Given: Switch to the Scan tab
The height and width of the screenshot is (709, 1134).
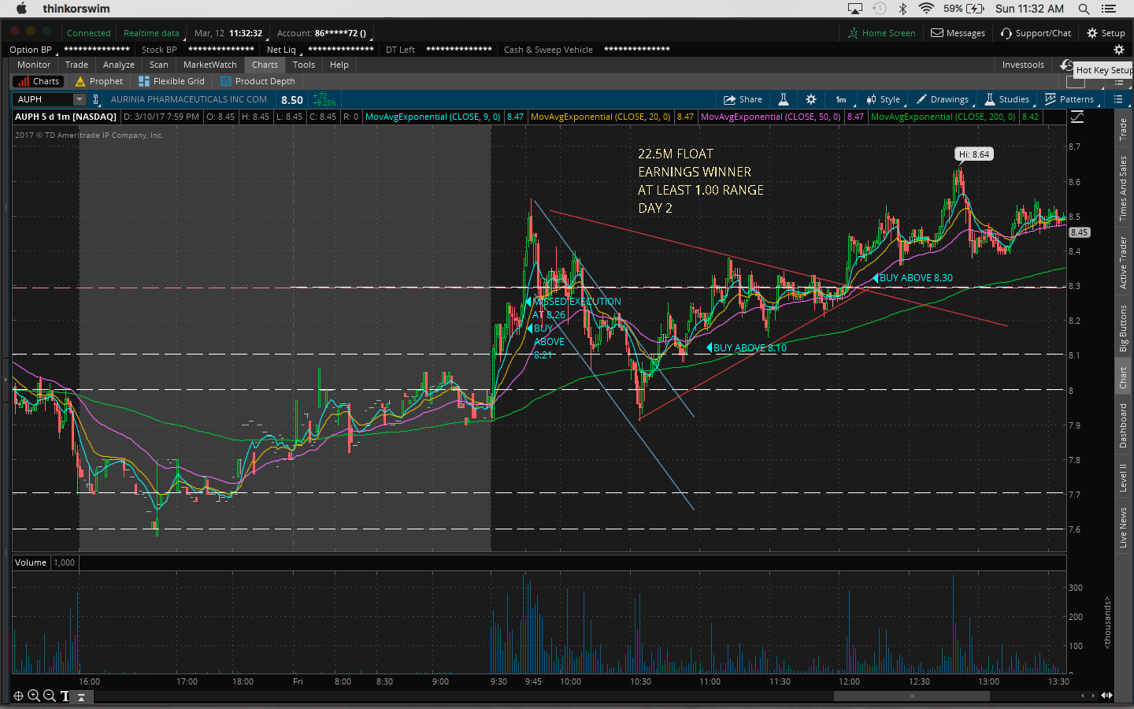Looking at the screenshot, I should pos(159,65).
